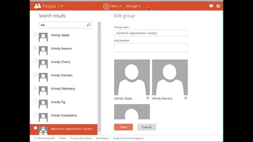Click the New plus circle icon
Image resolution: width=253 pixels, height=142 pixels.
coord(106,6)
